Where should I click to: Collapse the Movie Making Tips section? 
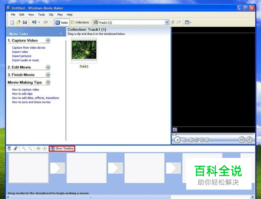tap(48, 82)
